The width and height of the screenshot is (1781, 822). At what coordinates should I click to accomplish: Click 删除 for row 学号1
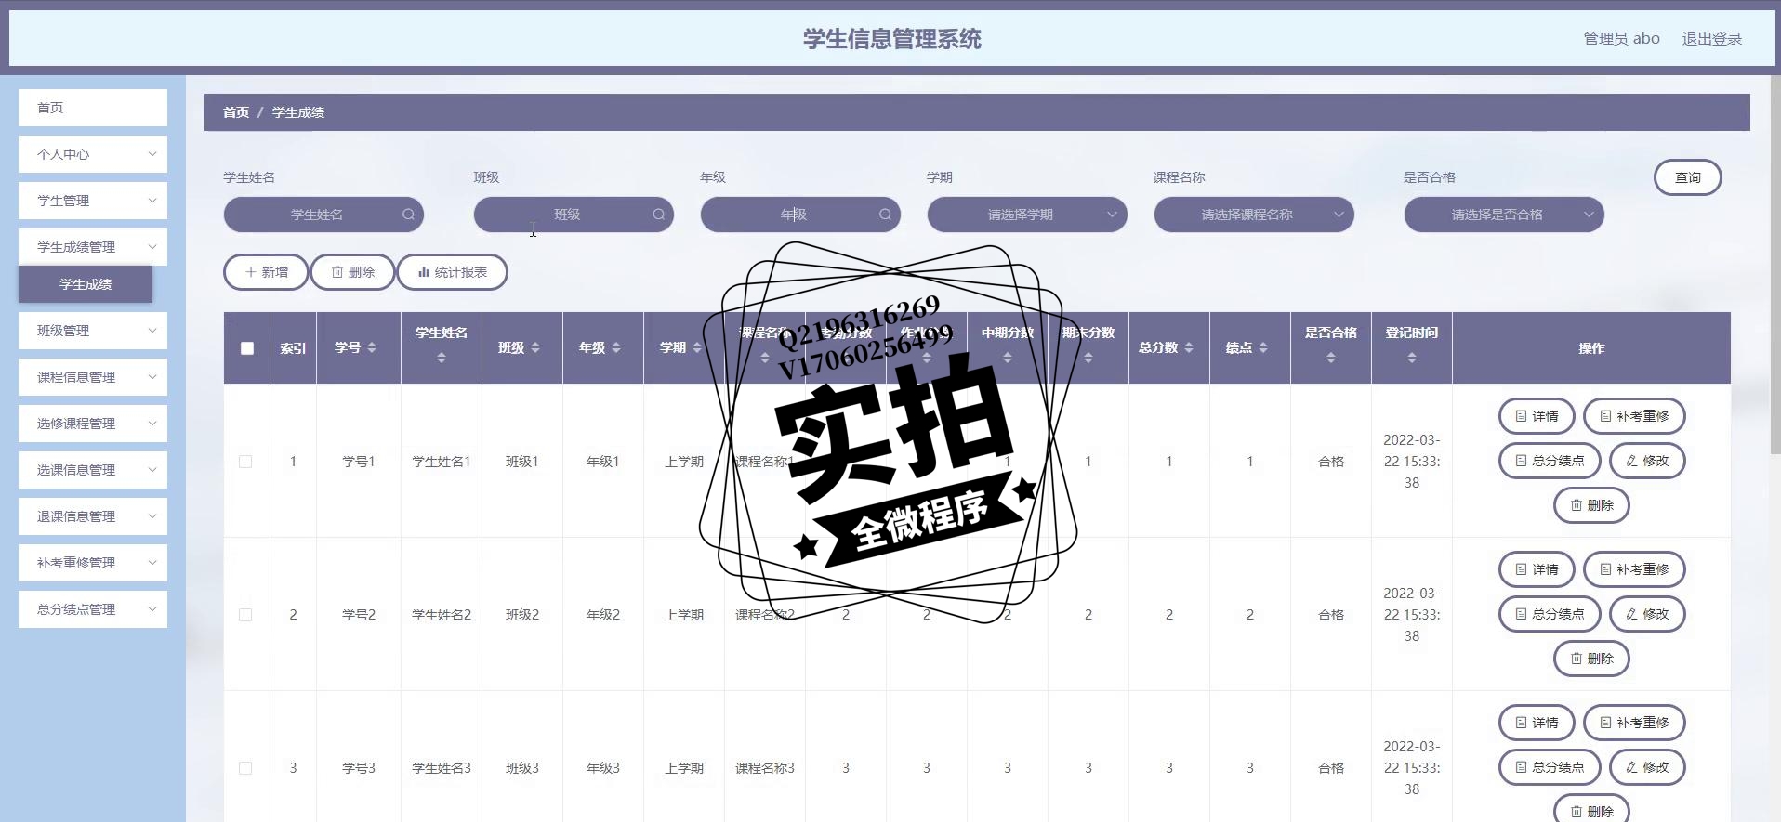tap(1591, 505)
